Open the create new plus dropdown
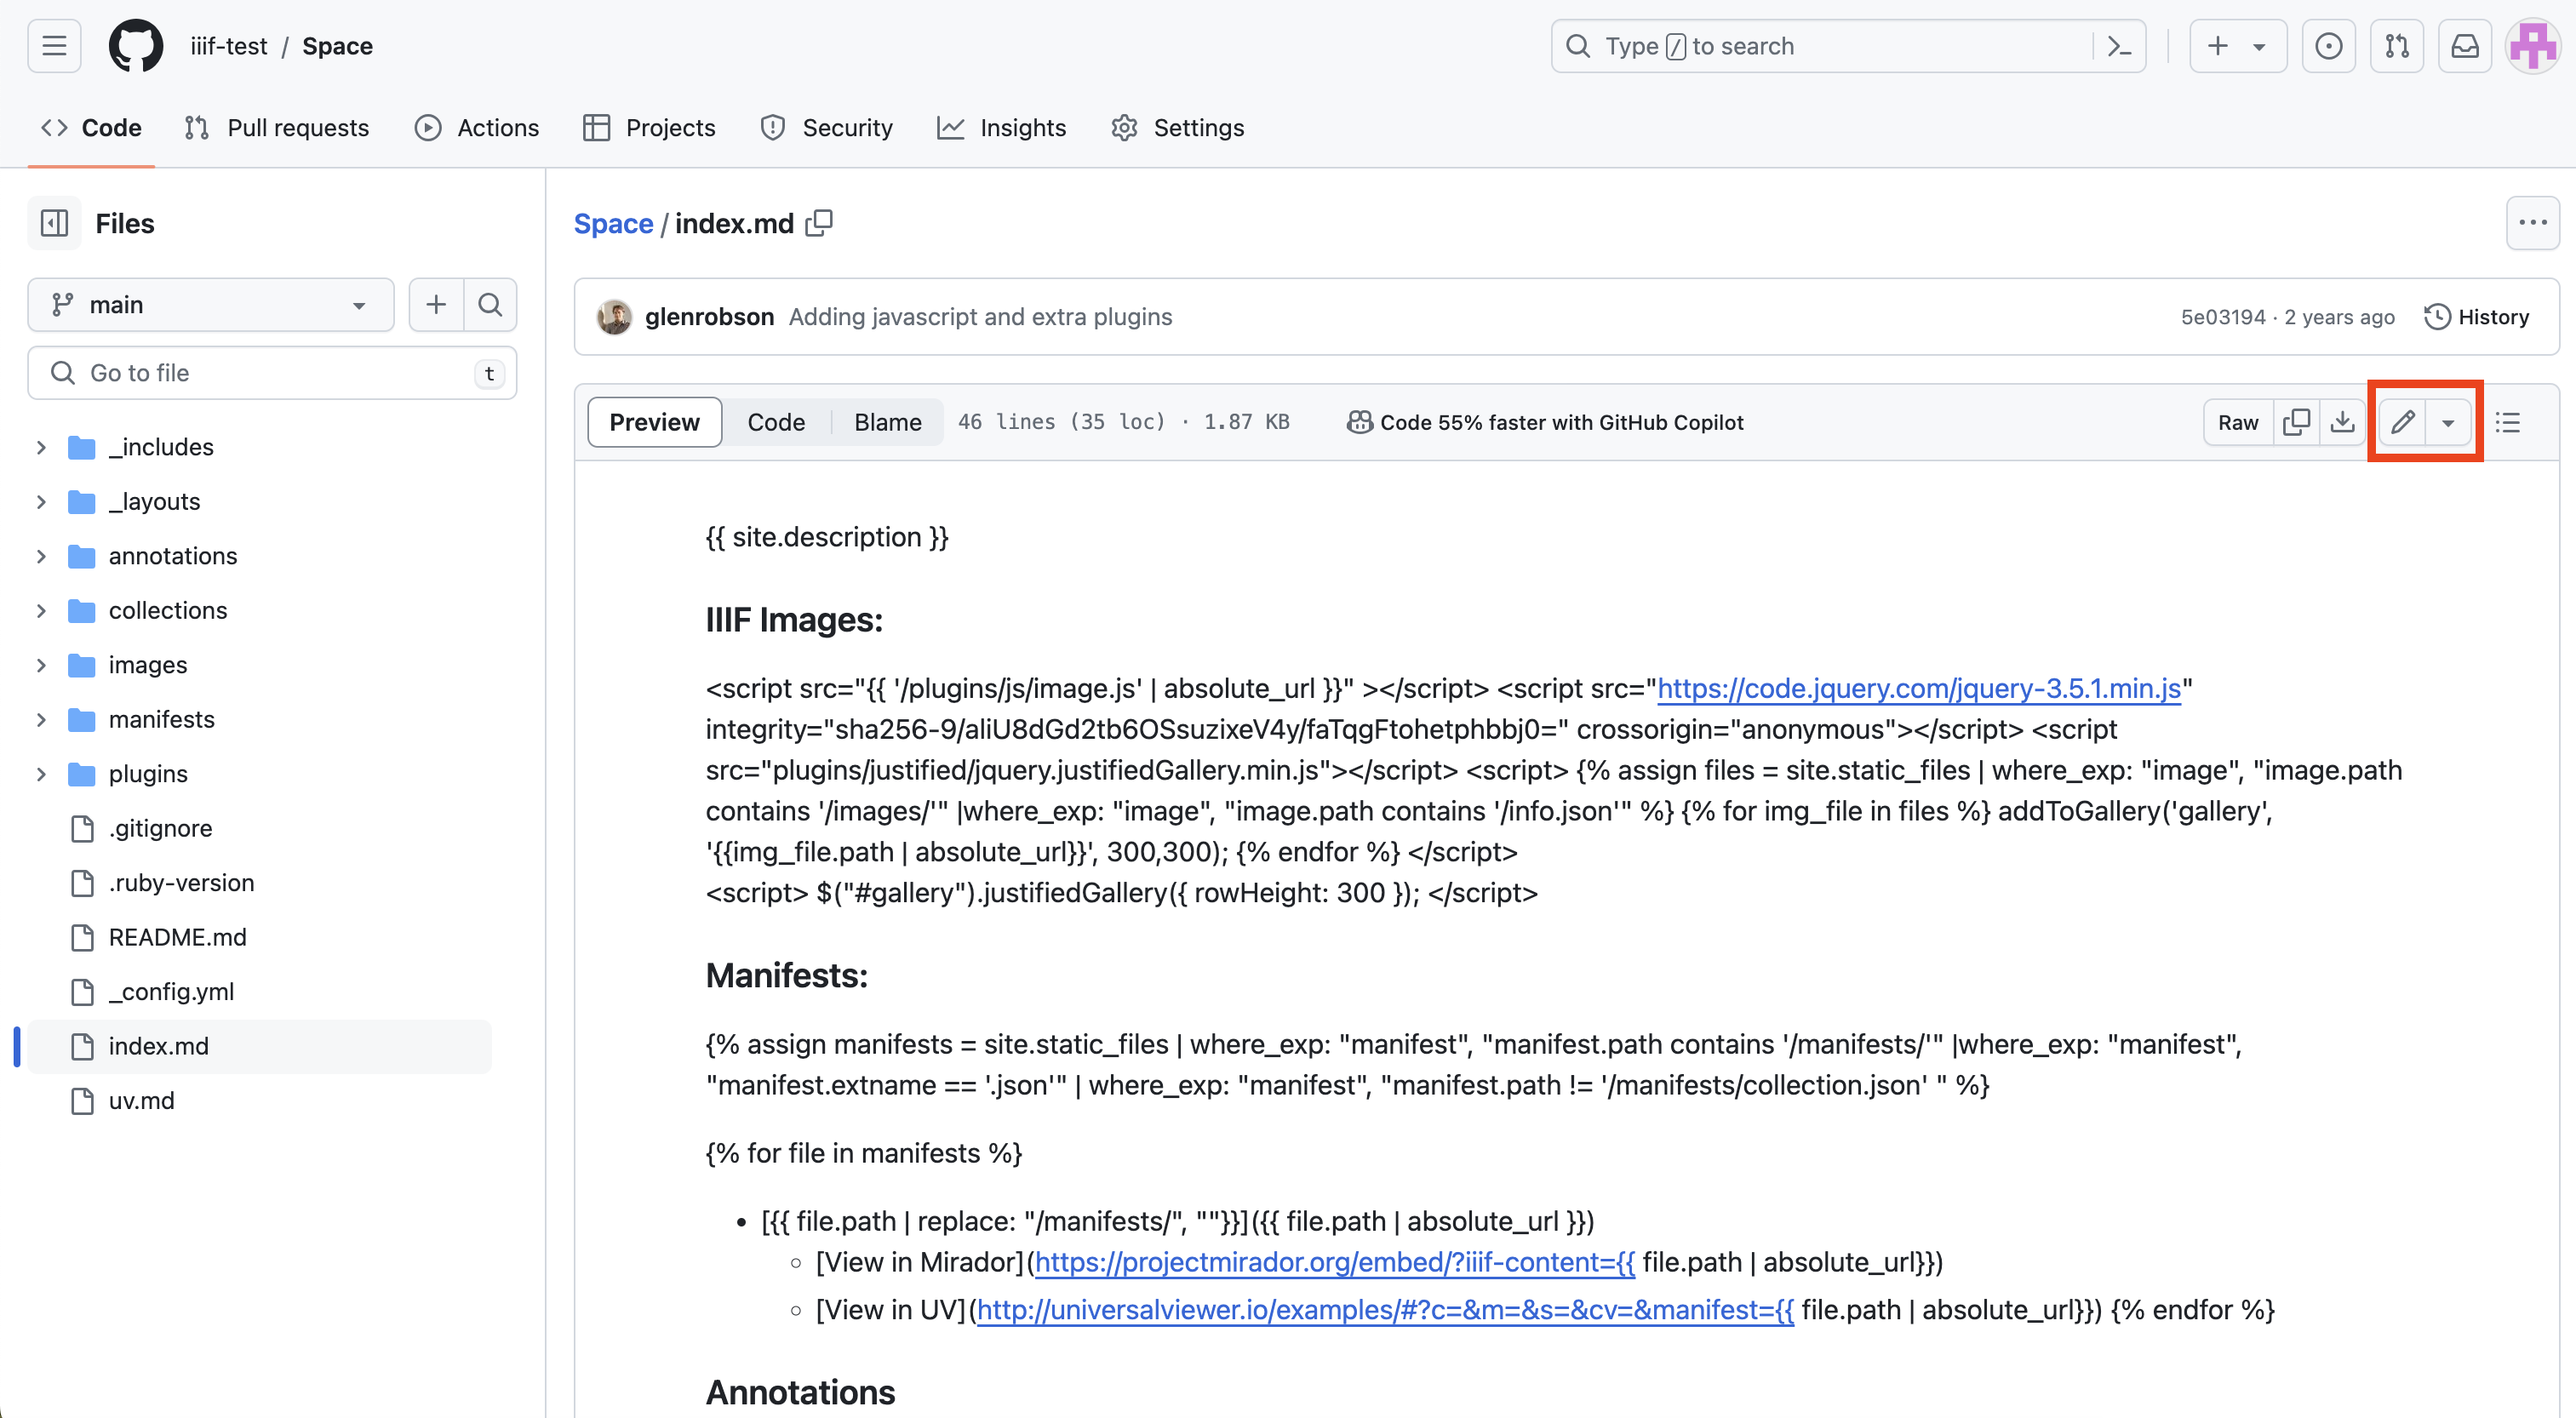The width and height of the screenshot is (2576, 1418). coord(2238,46)
